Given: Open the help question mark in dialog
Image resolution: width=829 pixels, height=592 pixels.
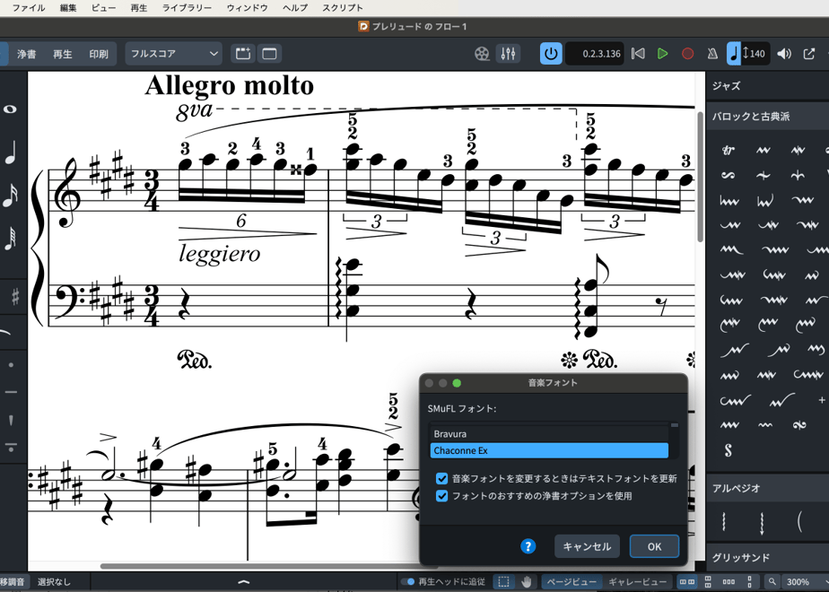Looking at the screenshot, I should (x=528, y=546).
